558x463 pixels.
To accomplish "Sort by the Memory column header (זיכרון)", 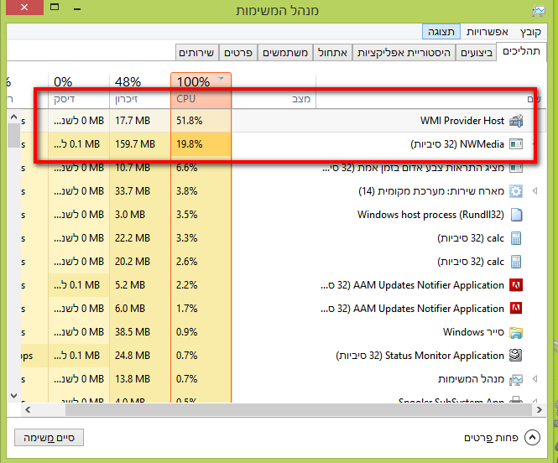I will 140,91.
